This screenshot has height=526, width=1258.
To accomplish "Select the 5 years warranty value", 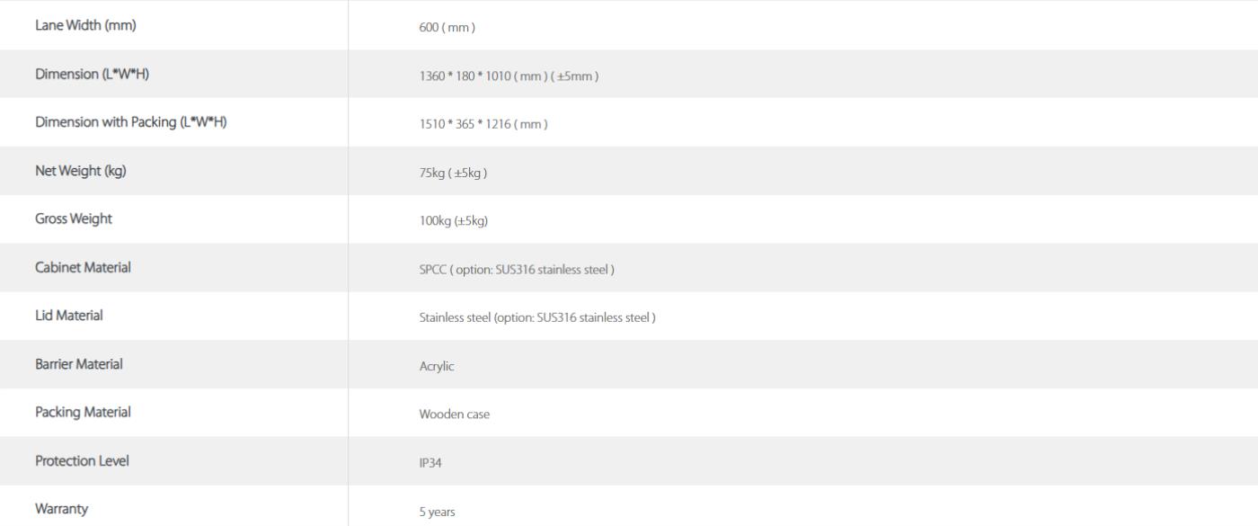I will (x=437, y=512).
